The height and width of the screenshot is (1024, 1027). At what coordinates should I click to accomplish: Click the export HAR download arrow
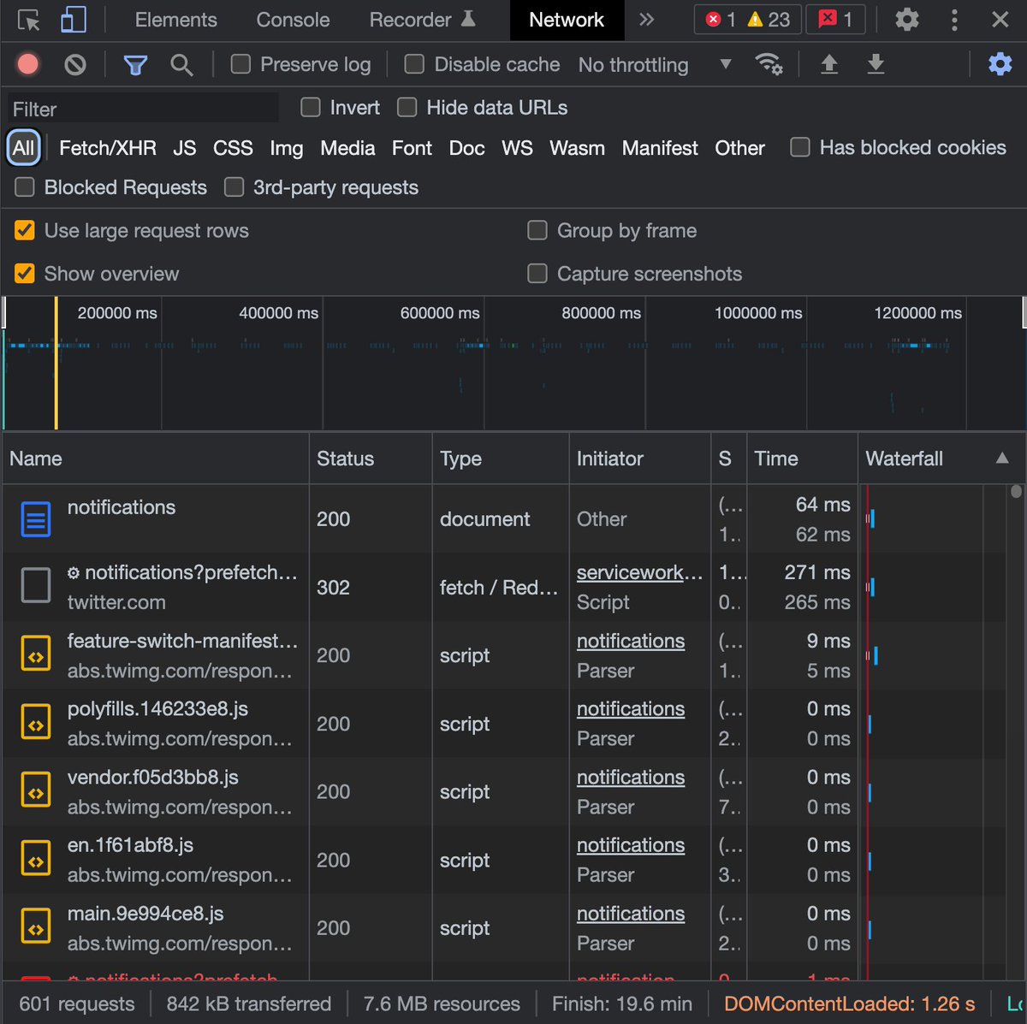coord(876,64)
